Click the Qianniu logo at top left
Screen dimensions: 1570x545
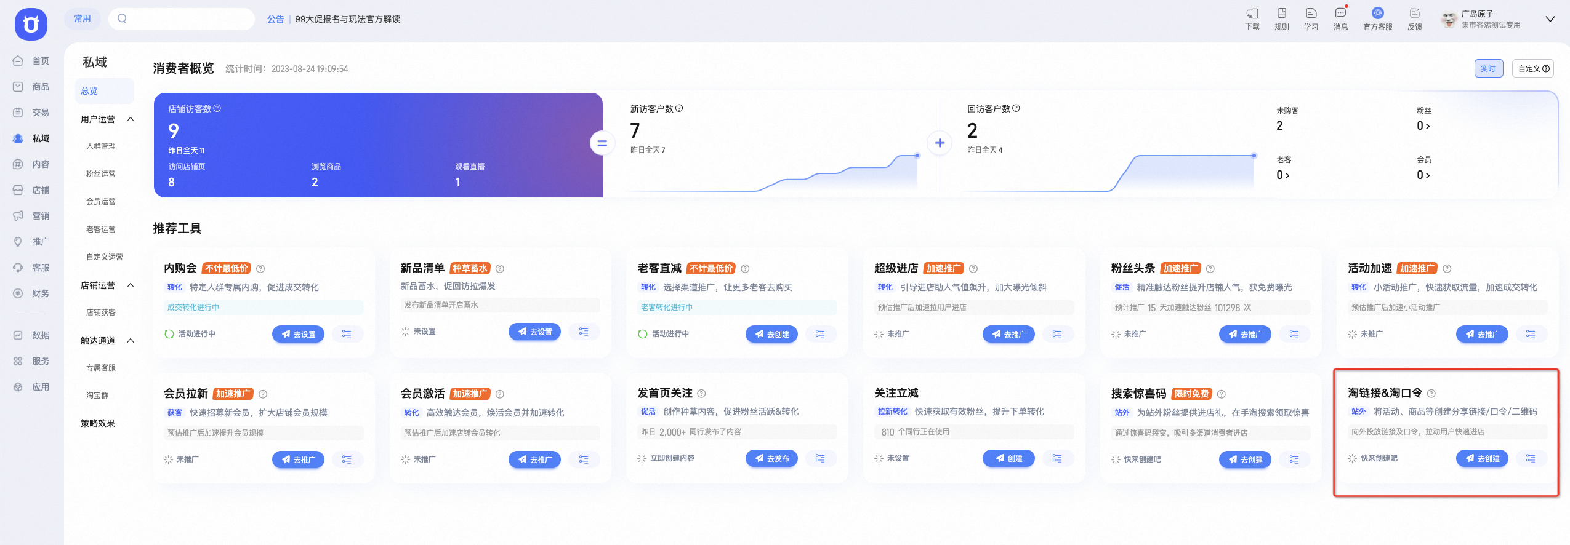31,24
